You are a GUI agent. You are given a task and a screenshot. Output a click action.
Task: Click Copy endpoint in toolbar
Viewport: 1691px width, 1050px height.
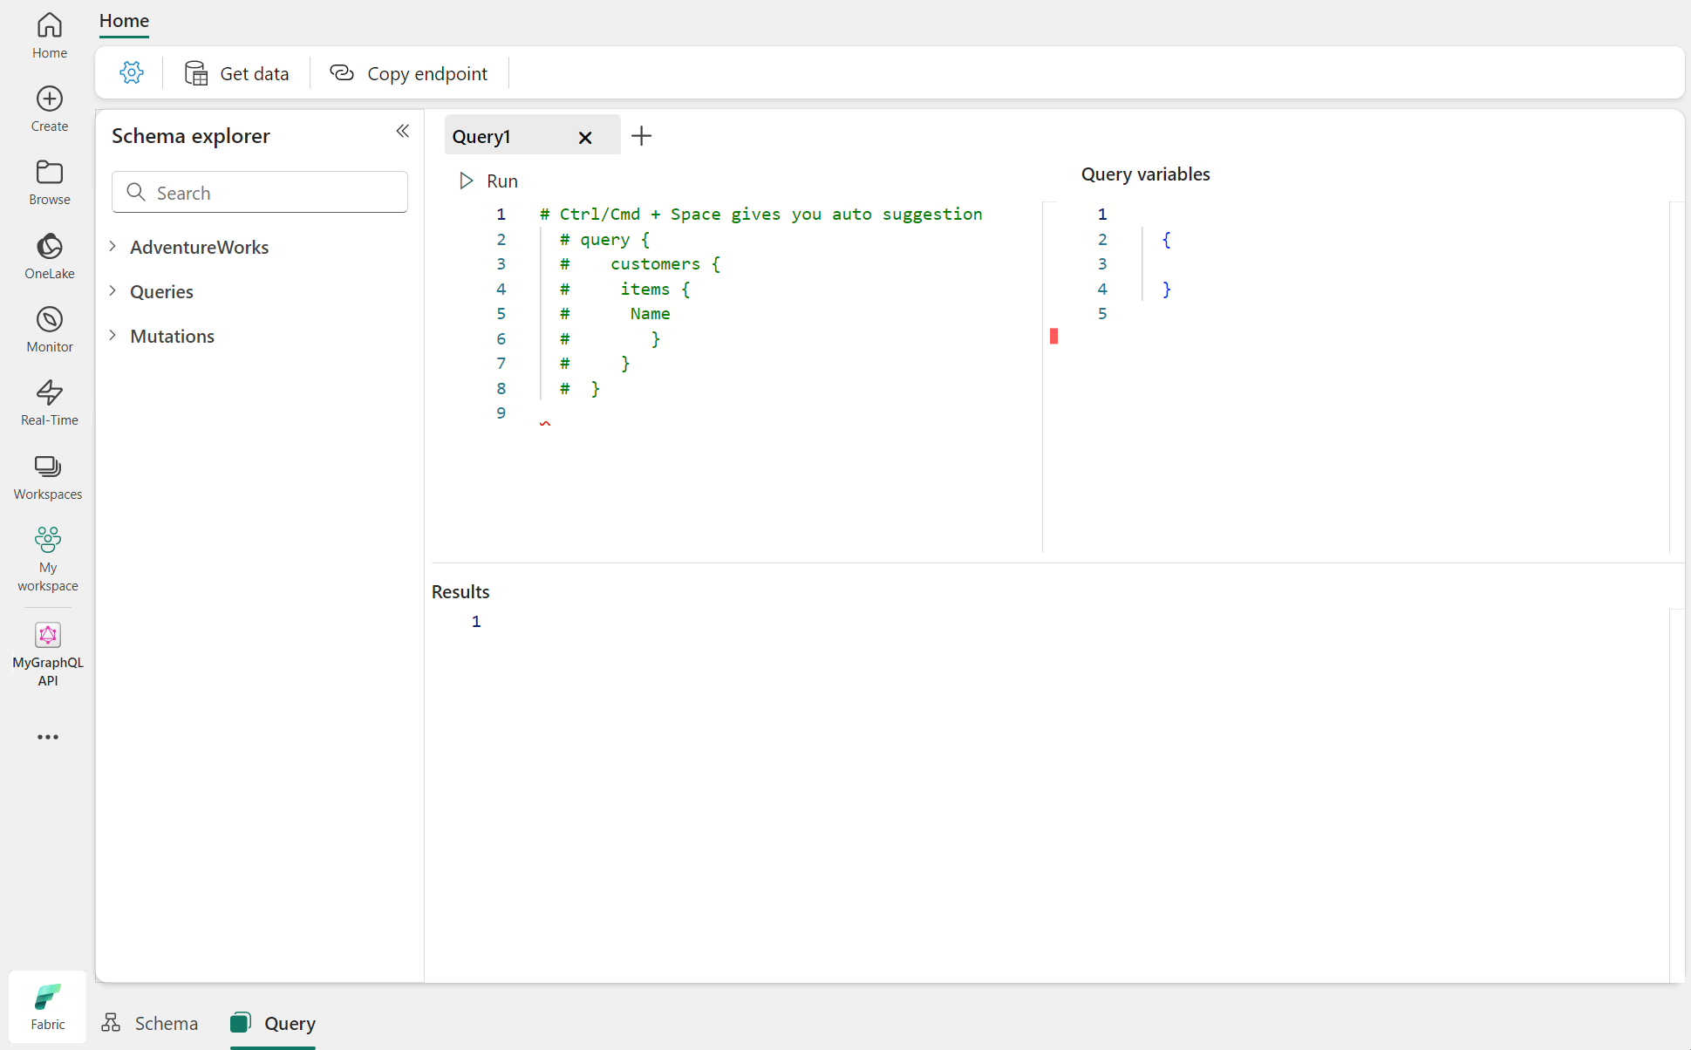pos(409,73)
